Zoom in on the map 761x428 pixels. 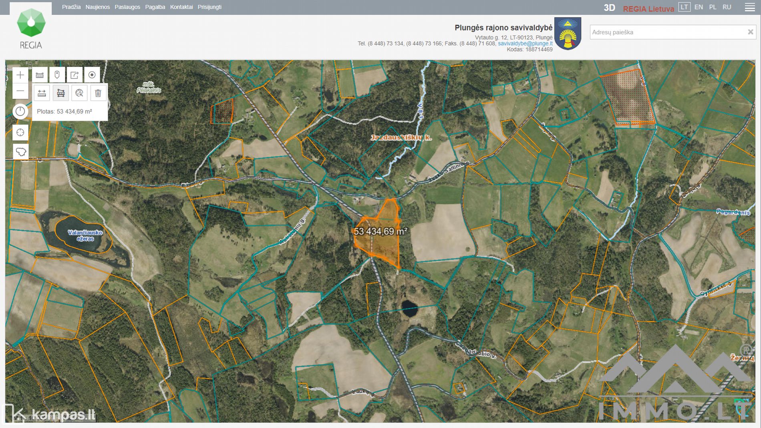(x=20, y=75)
